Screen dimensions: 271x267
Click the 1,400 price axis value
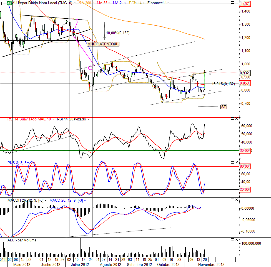(x=245, y=11)
